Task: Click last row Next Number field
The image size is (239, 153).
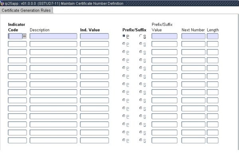Action: (x=193, y=140)
